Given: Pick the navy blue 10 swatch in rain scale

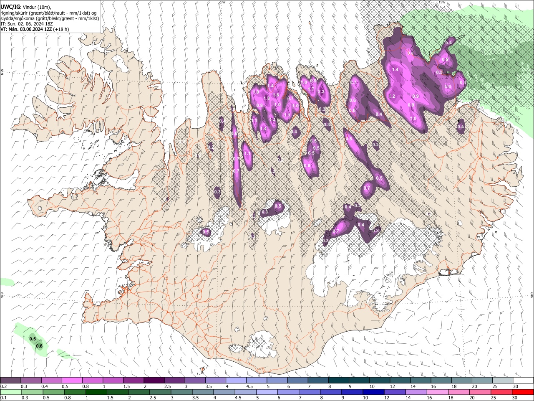Looking at the screenshot, I should 373,392.
